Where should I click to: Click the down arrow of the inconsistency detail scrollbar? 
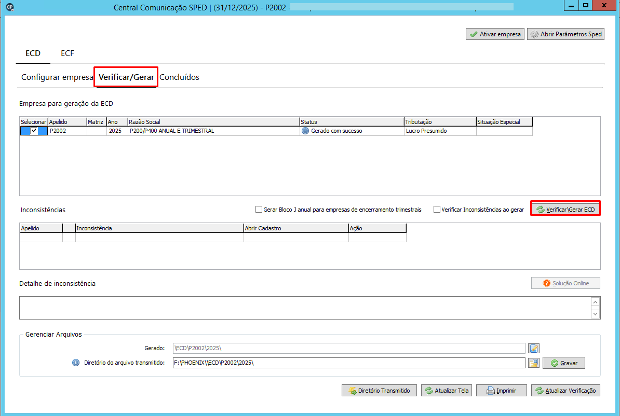(595, 314)
